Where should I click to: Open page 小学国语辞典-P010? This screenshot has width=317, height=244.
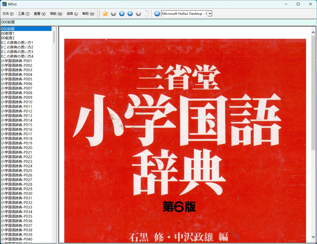[26, 102]
